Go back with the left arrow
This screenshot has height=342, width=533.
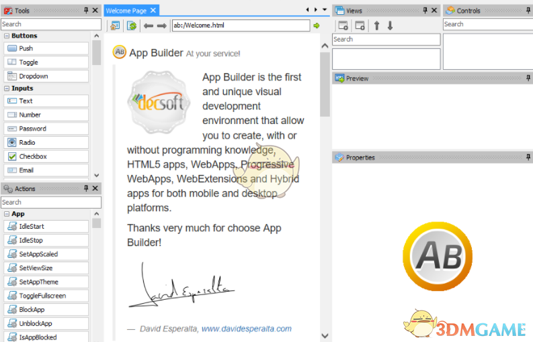click(149, 25)
